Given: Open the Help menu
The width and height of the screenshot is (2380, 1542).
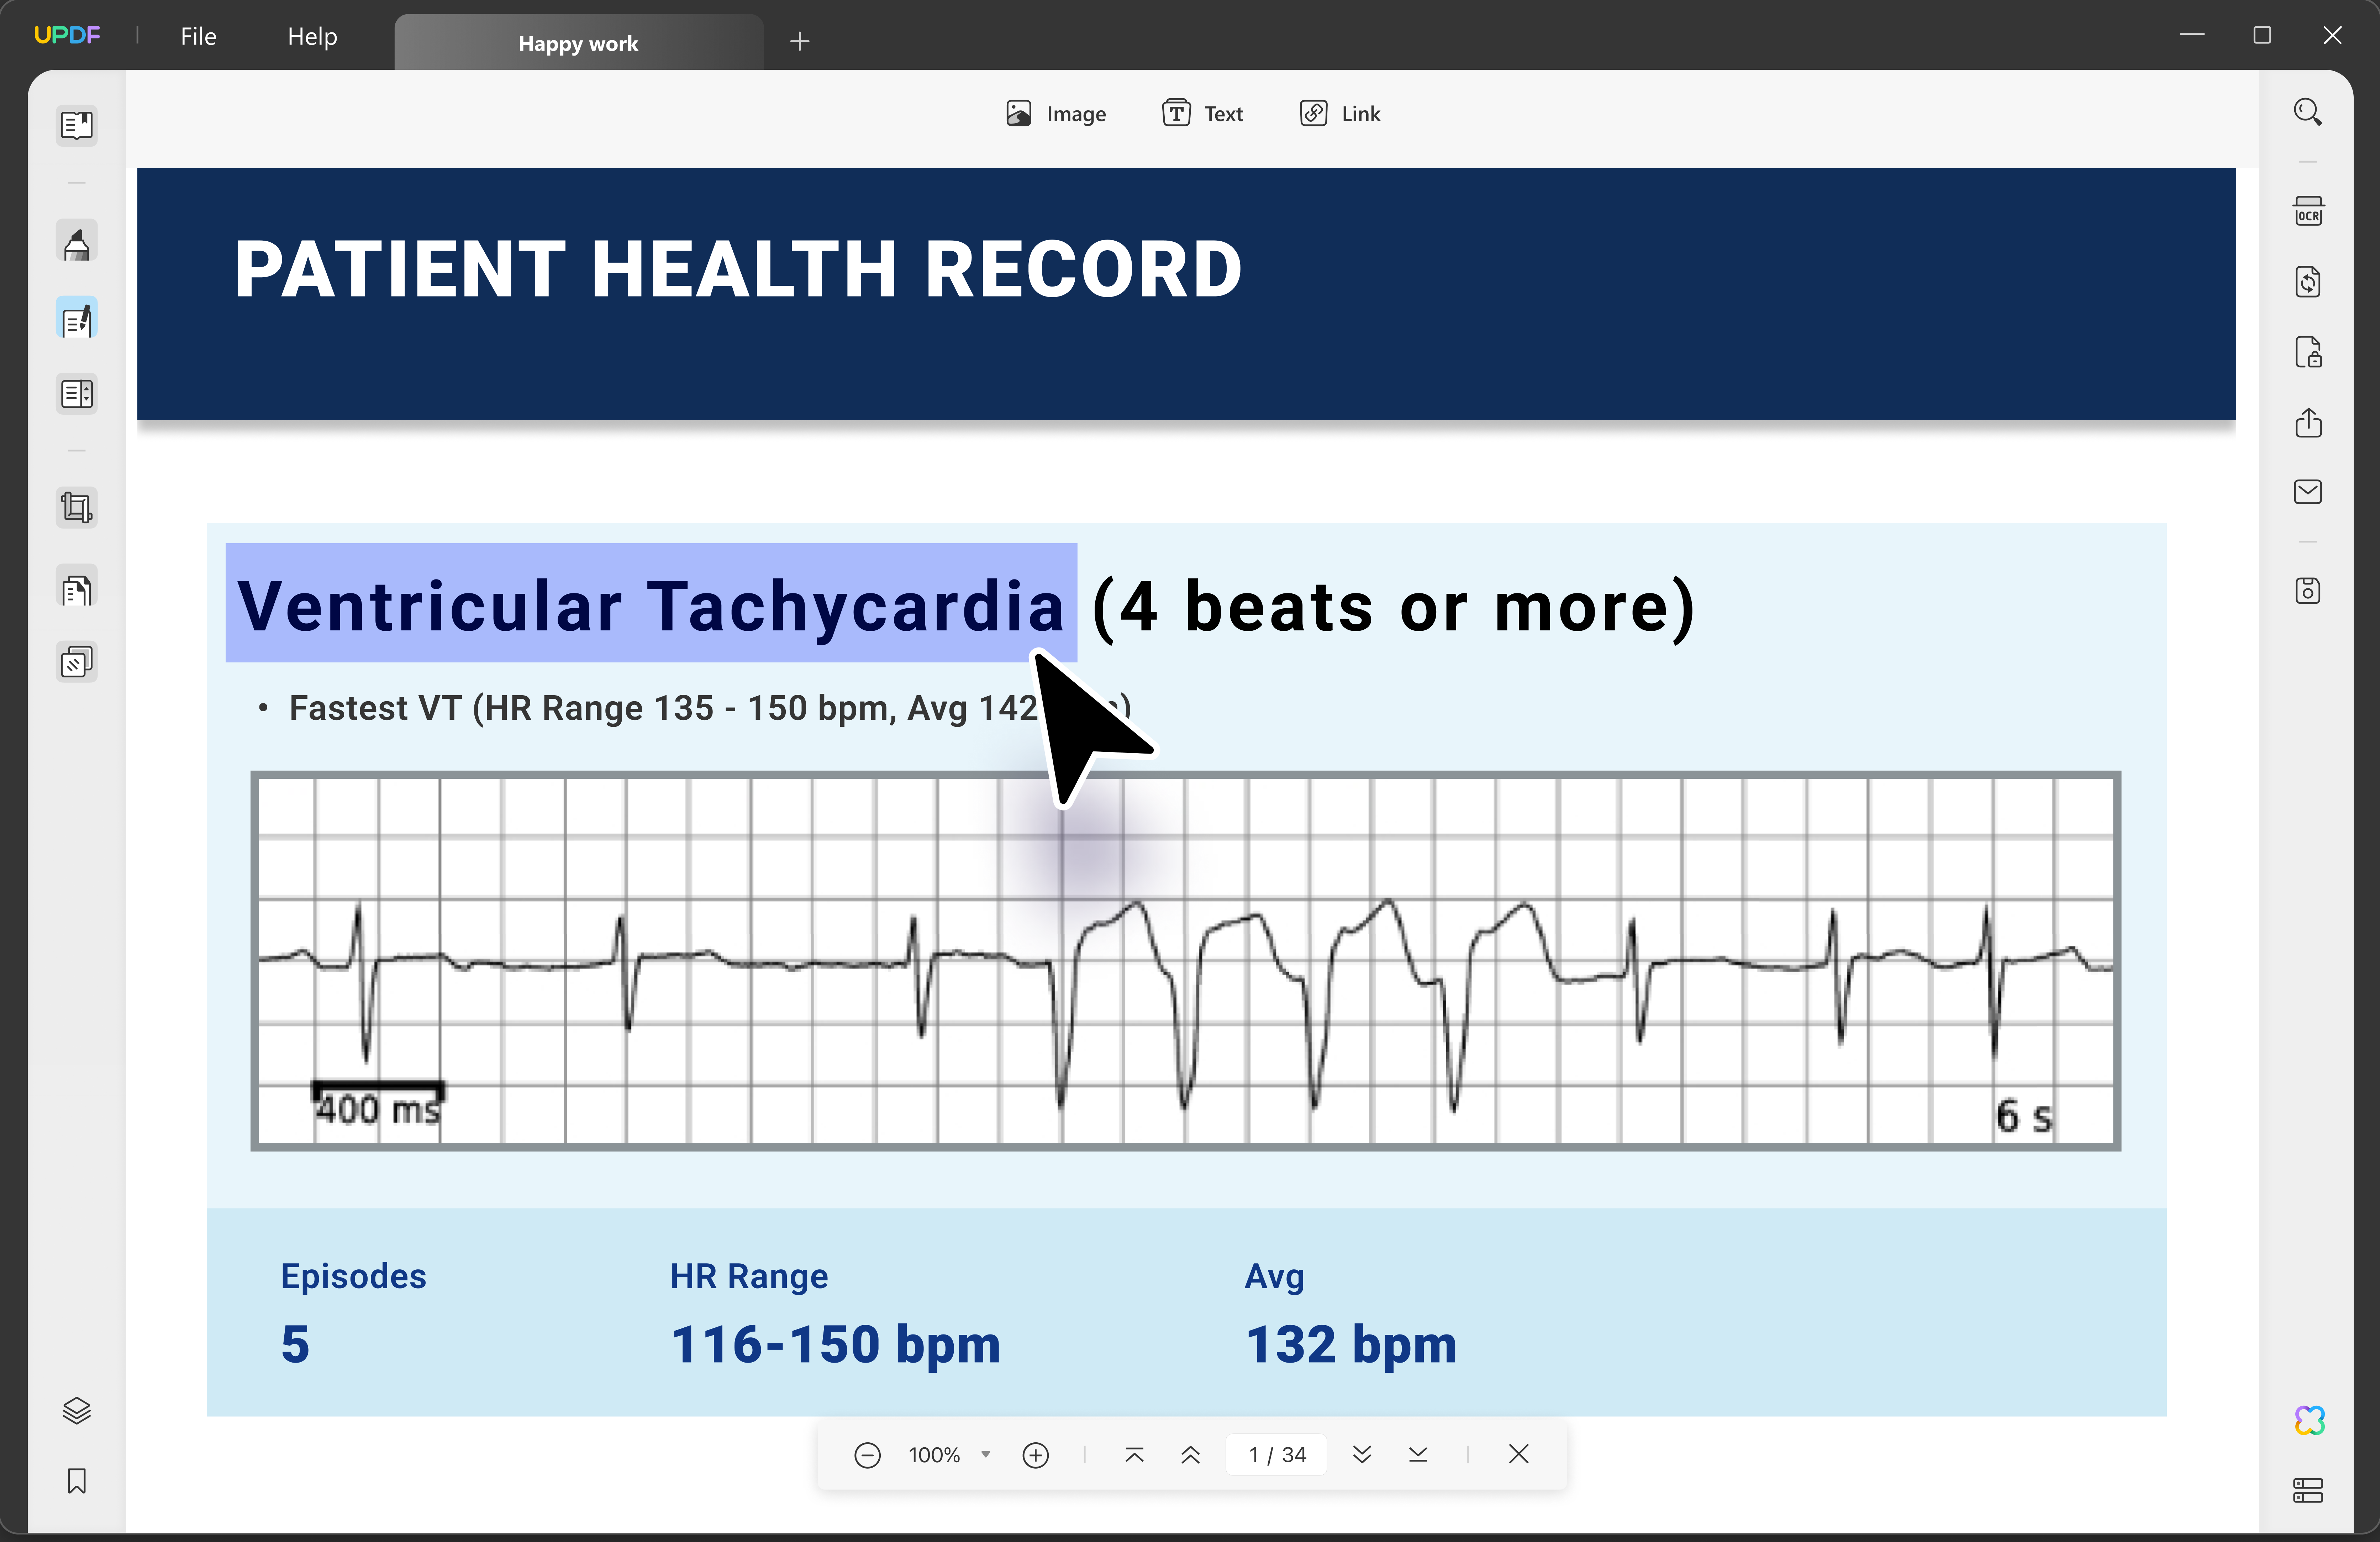Looking at the screenshot, I should point(312,36).
